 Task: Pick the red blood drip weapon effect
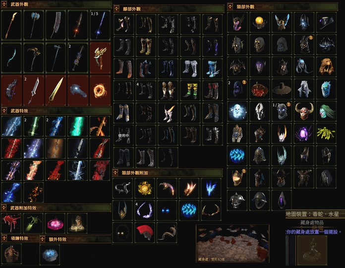[11, 223]
